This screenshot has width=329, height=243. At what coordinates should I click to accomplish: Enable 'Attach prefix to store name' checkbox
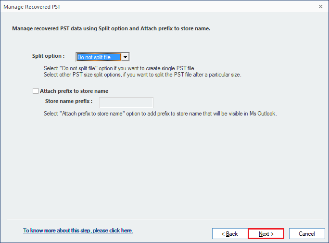[36, 91]
